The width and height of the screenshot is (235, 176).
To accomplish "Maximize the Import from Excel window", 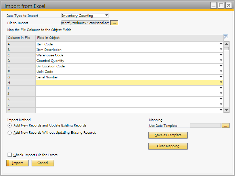I will tap(221, 5).
